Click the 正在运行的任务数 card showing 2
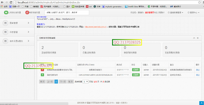Image resolution: width=204 pixels, height=105 pixels. [x=58, y=50]
